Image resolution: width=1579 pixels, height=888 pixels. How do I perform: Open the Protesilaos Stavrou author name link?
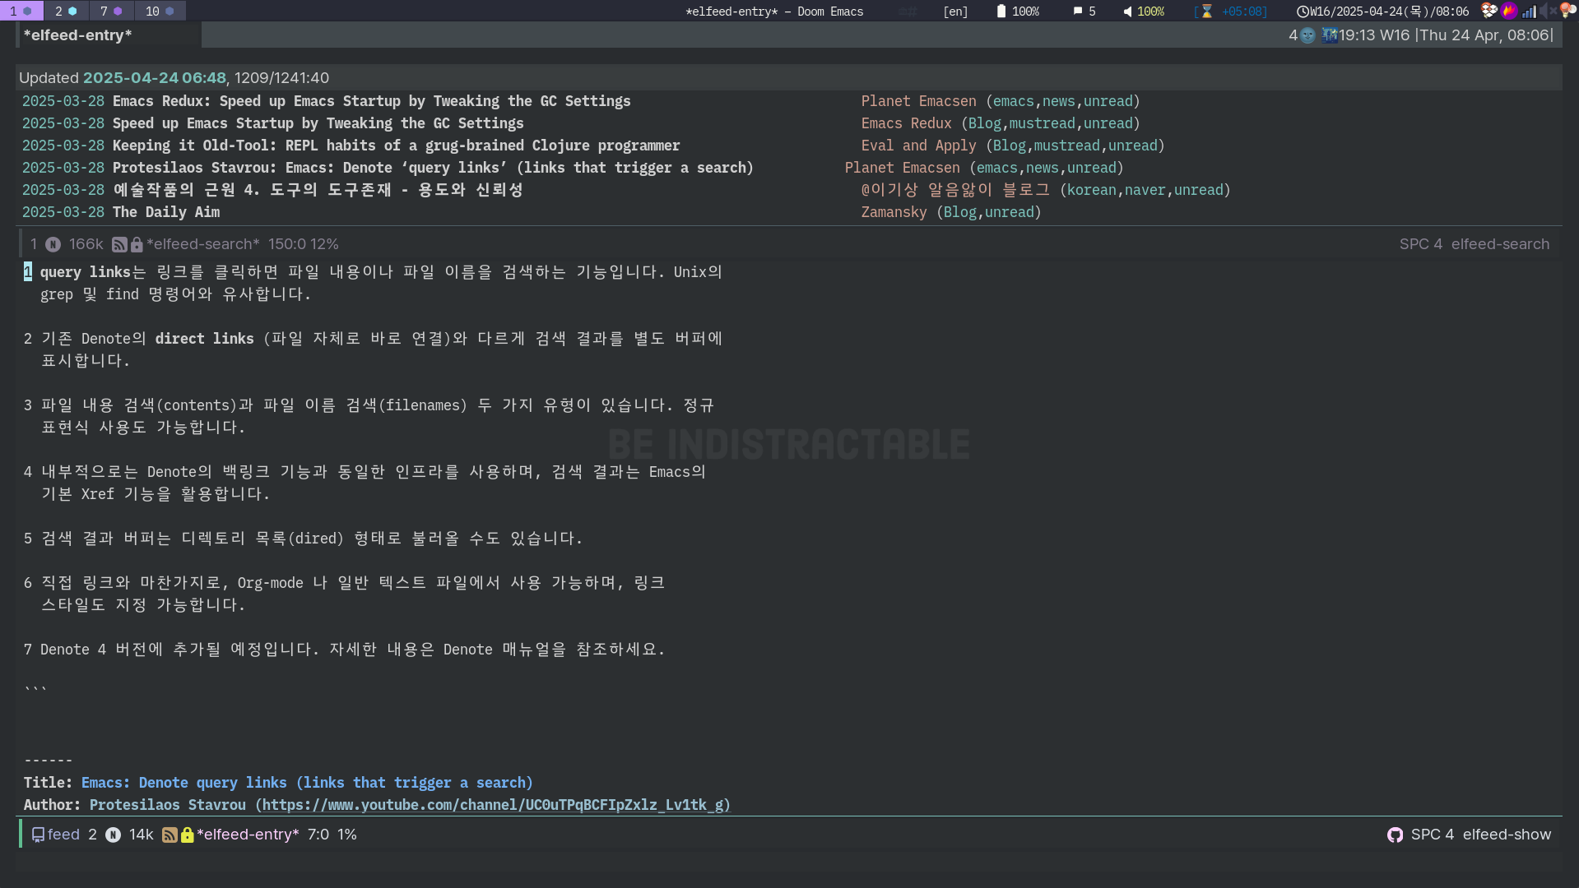click(x=168, y=805)
